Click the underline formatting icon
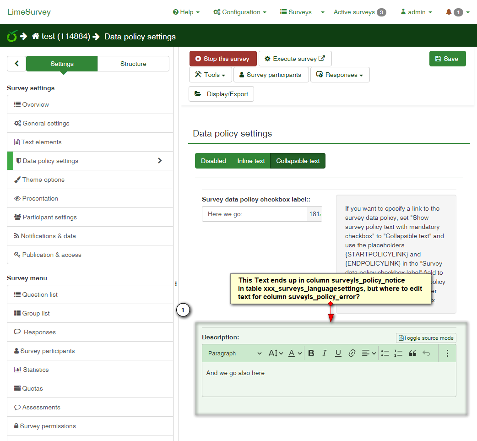 click(338, 353)
